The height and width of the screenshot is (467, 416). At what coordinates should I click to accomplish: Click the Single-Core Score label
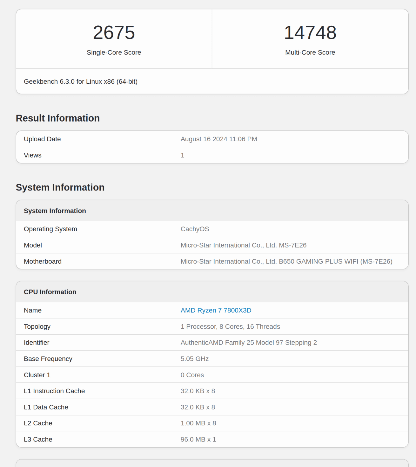pos(114,52)
